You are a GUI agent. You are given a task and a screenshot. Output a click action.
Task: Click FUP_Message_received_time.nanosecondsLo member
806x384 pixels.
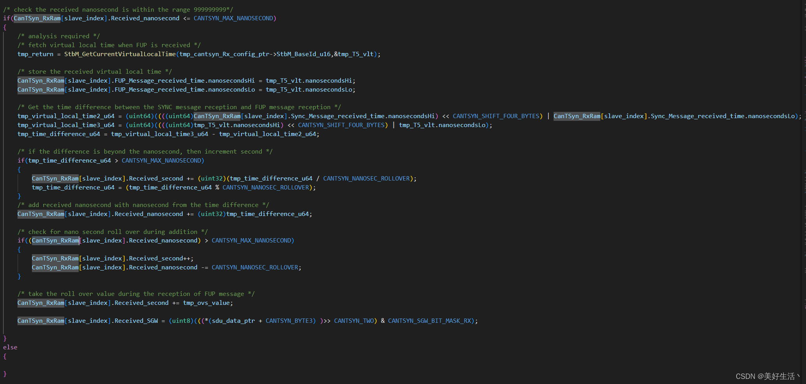(185, 90)
